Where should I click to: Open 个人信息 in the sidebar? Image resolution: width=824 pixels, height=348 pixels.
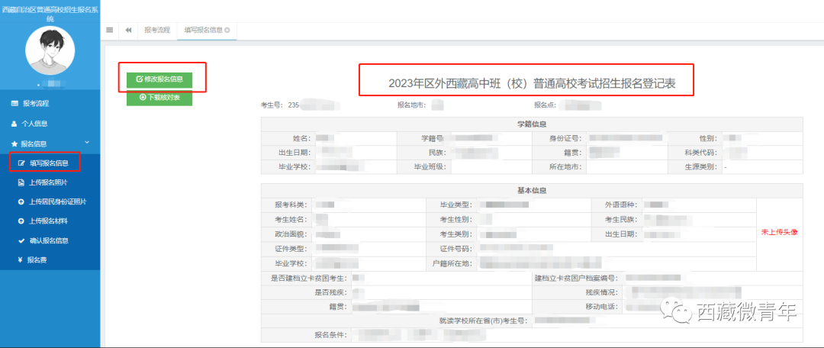click(35, 123)
